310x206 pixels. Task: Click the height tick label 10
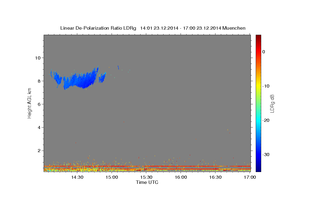38,58
